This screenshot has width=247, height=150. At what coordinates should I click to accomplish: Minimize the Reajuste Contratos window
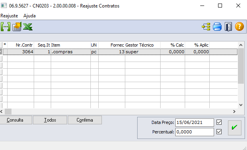202,6
